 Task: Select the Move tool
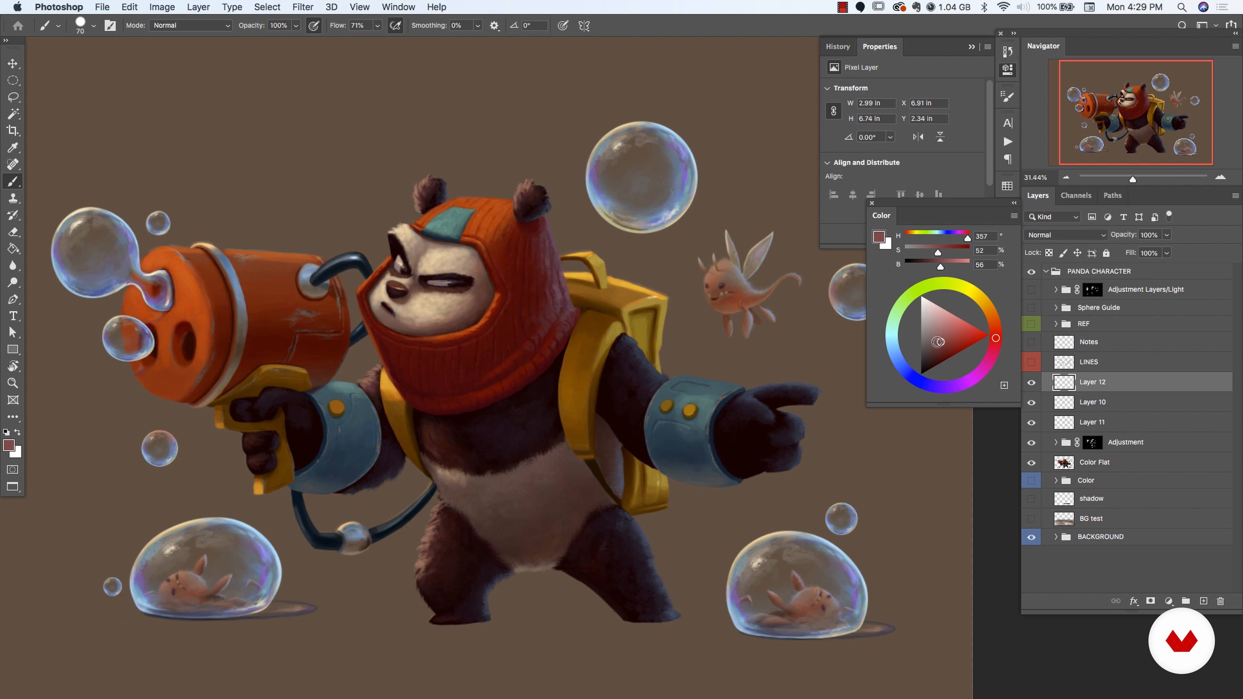[13, 64]
